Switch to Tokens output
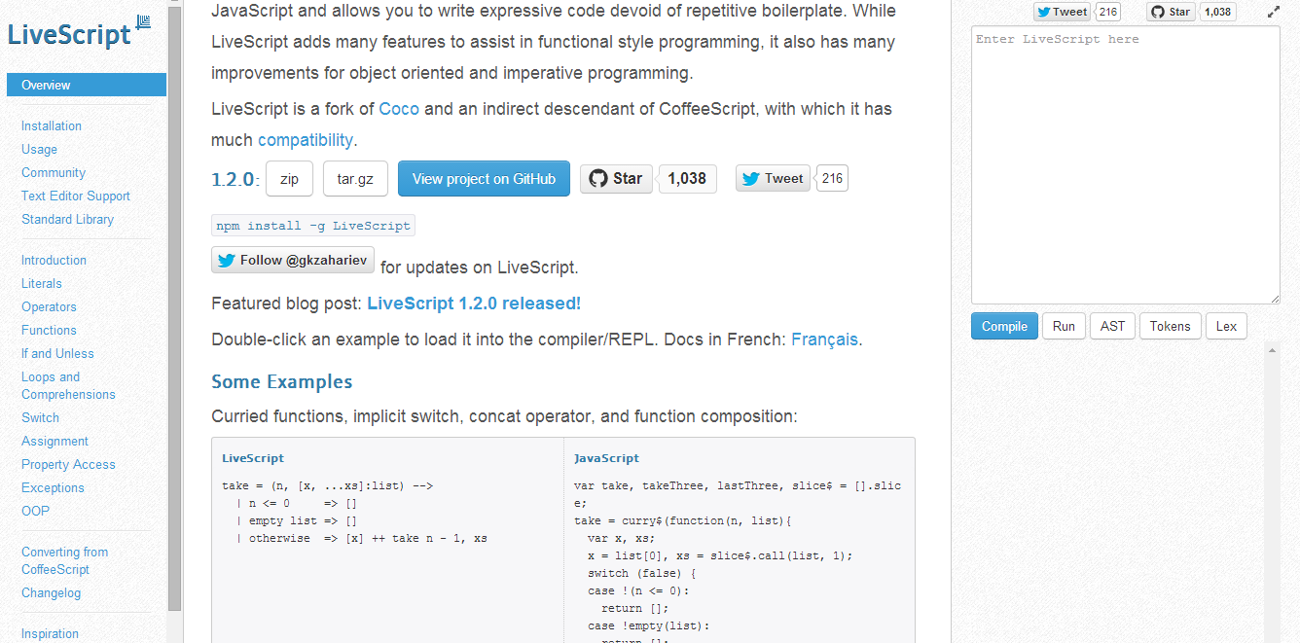 click(x=1170, y=326)
